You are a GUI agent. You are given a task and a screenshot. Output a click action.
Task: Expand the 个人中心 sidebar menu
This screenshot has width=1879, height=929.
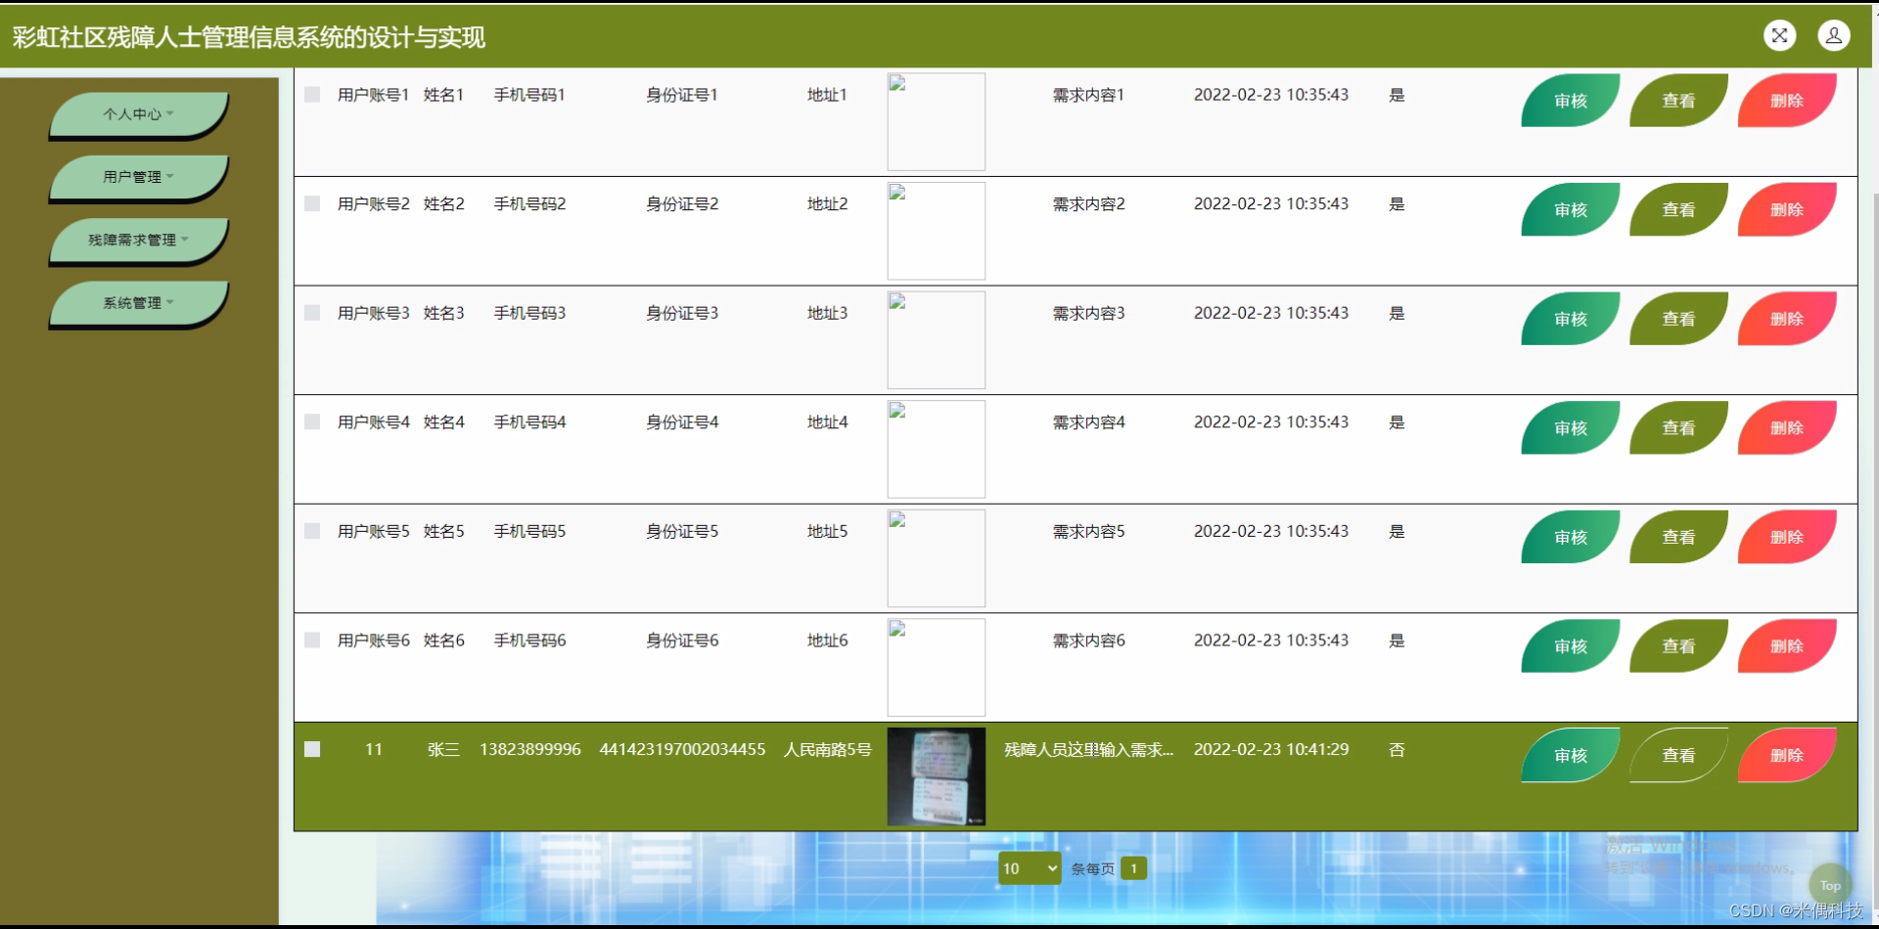click(x=138, y=115)
